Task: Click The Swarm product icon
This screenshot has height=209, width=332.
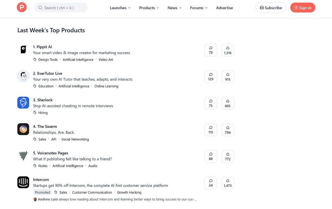Action: click(x=23, y=129)
